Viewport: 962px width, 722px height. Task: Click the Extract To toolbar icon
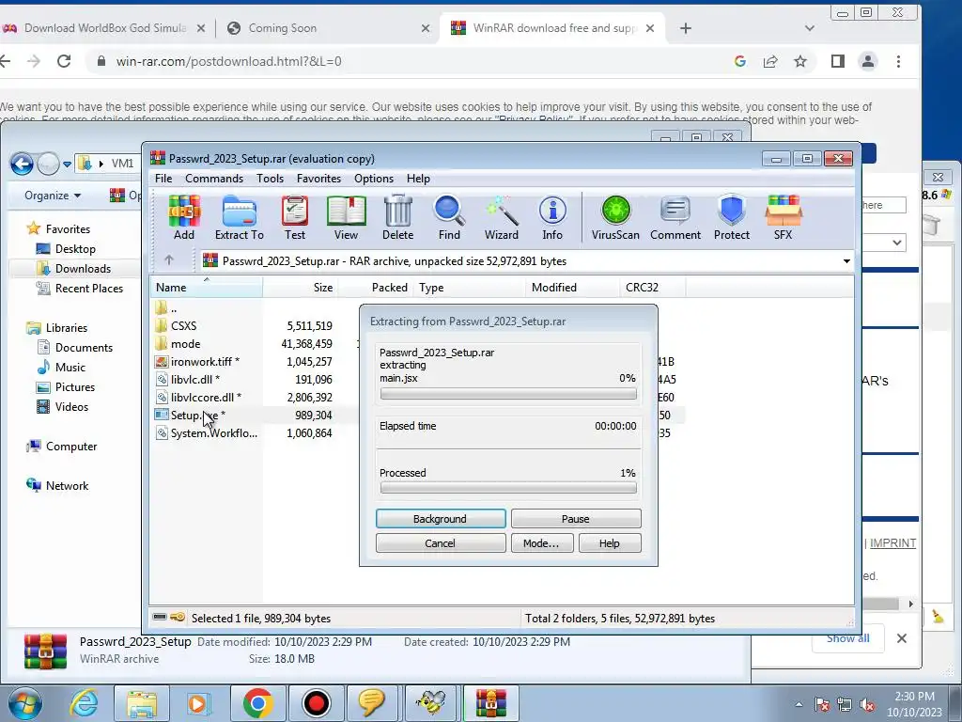point(240,217)
